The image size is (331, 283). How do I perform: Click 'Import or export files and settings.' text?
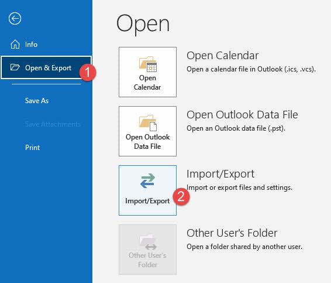tap(239, 187)
